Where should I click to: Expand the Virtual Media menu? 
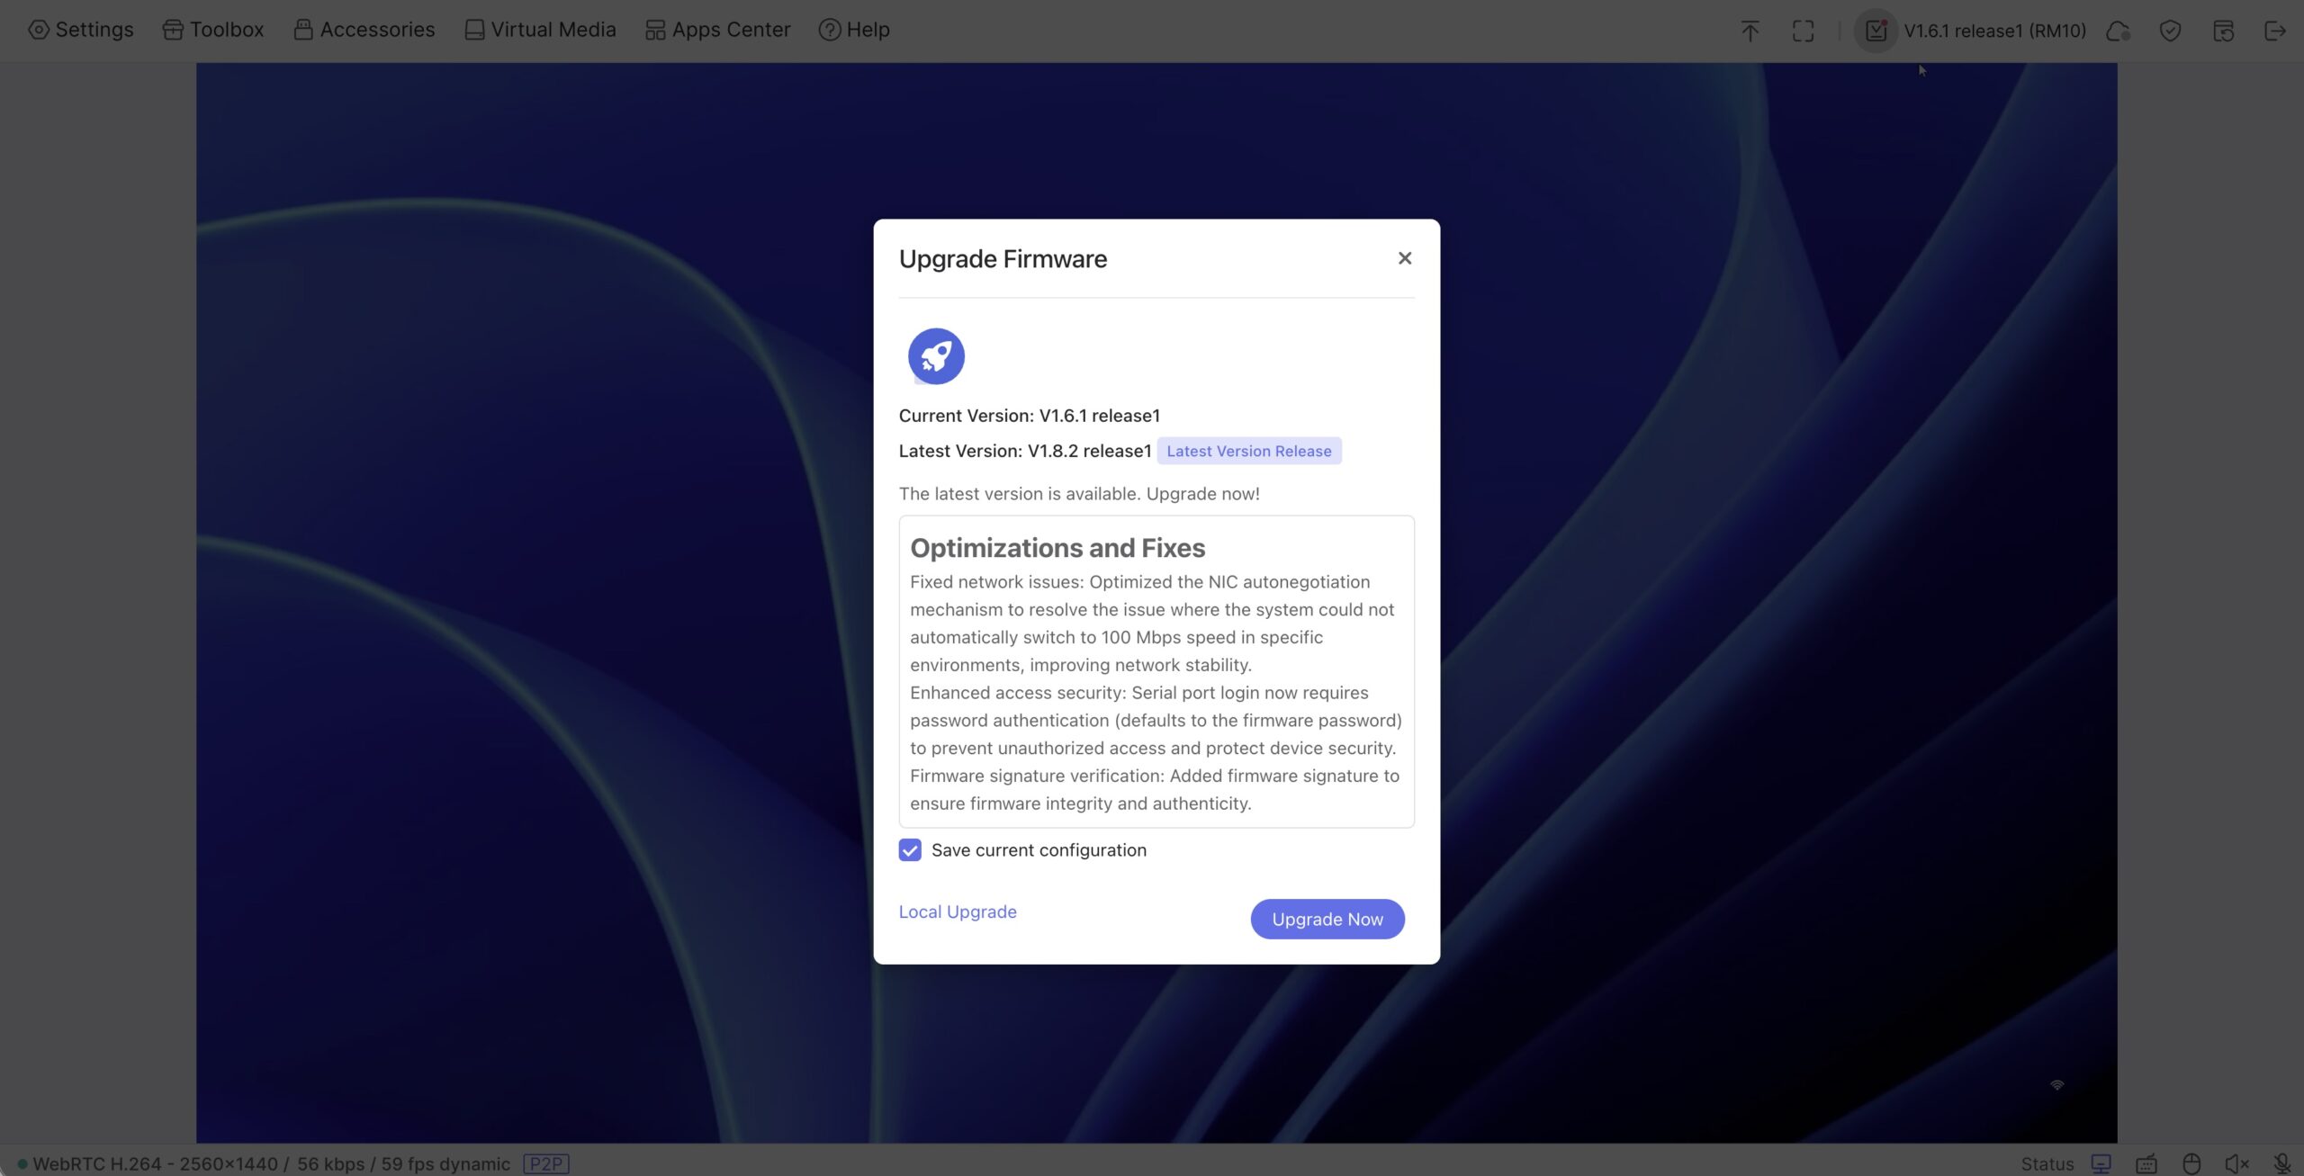point(540,30)
